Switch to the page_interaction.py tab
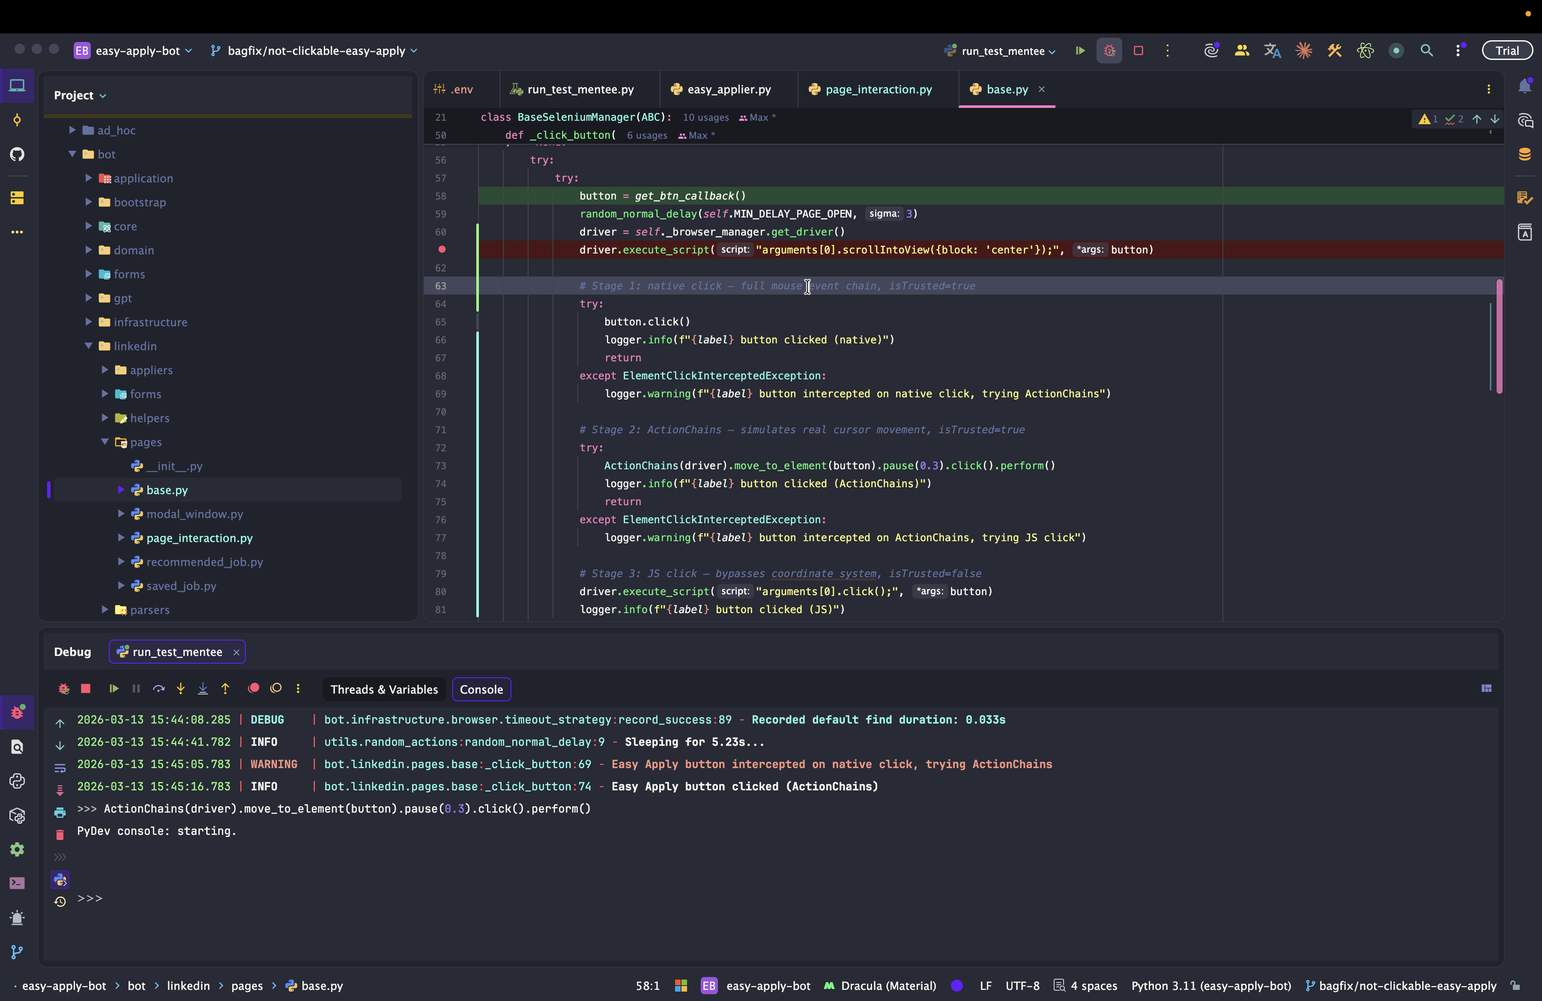1542x1001 pixels. point(878,89)
